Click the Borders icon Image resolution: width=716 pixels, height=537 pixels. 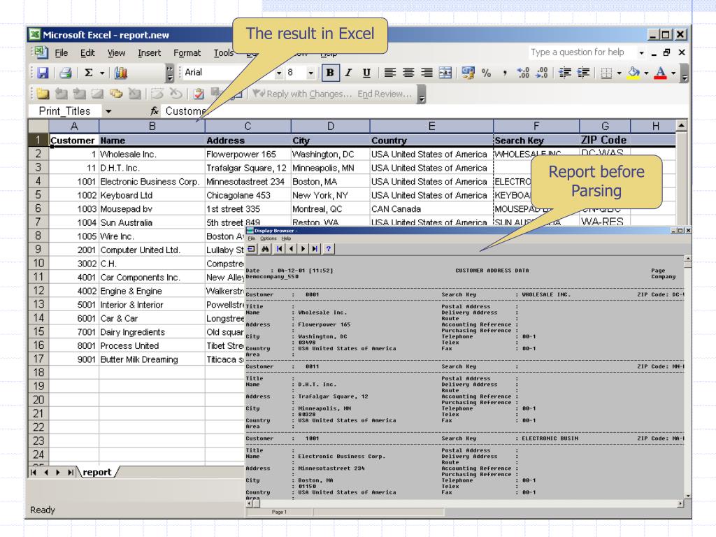(606, 73)
